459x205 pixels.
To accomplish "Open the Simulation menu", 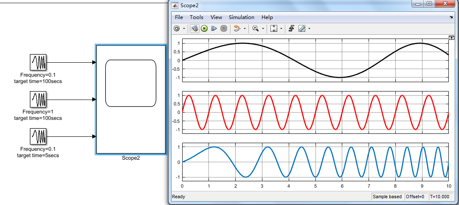I will coord(242,17).
